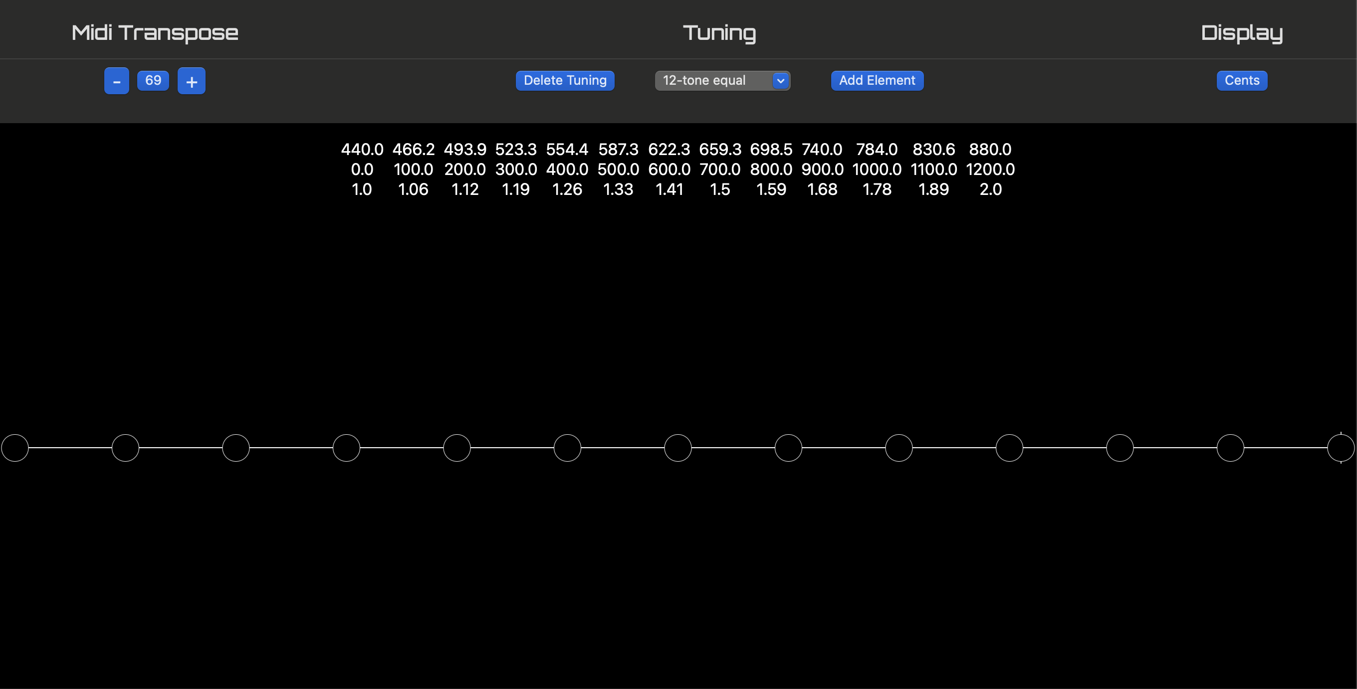
Task: Click the 1.33 ratio value
Action: [x=618, y=189]
